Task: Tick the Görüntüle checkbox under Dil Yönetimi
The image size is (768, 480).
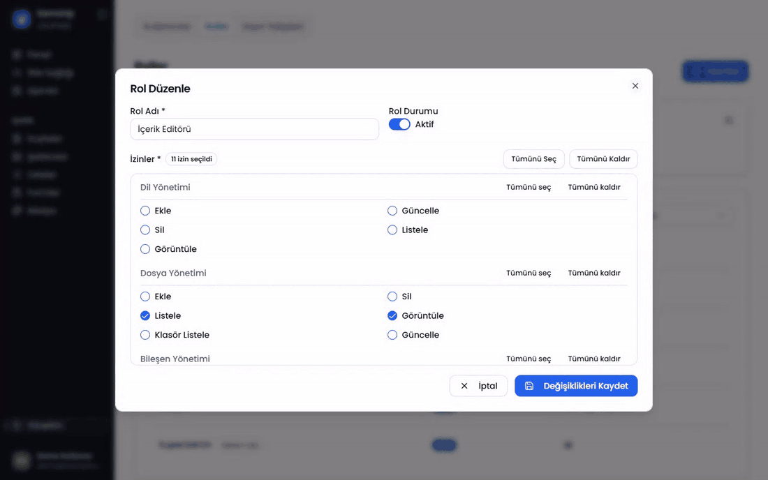Action: click(145, 249)
